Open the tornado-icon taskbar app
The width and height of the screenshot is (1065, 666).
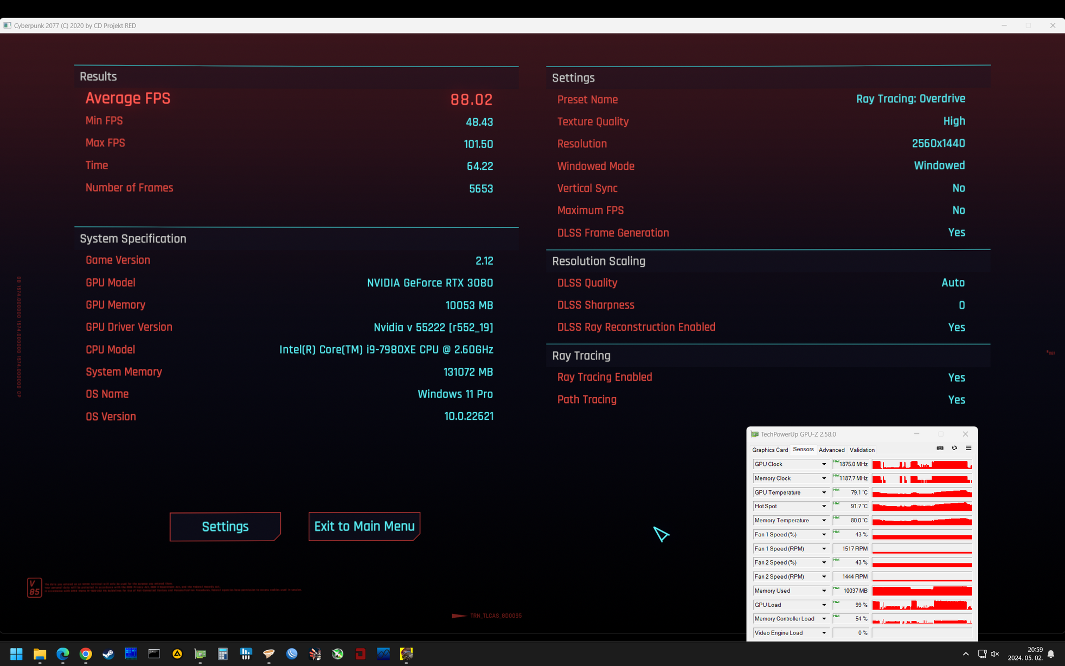(x=269, y=654)
